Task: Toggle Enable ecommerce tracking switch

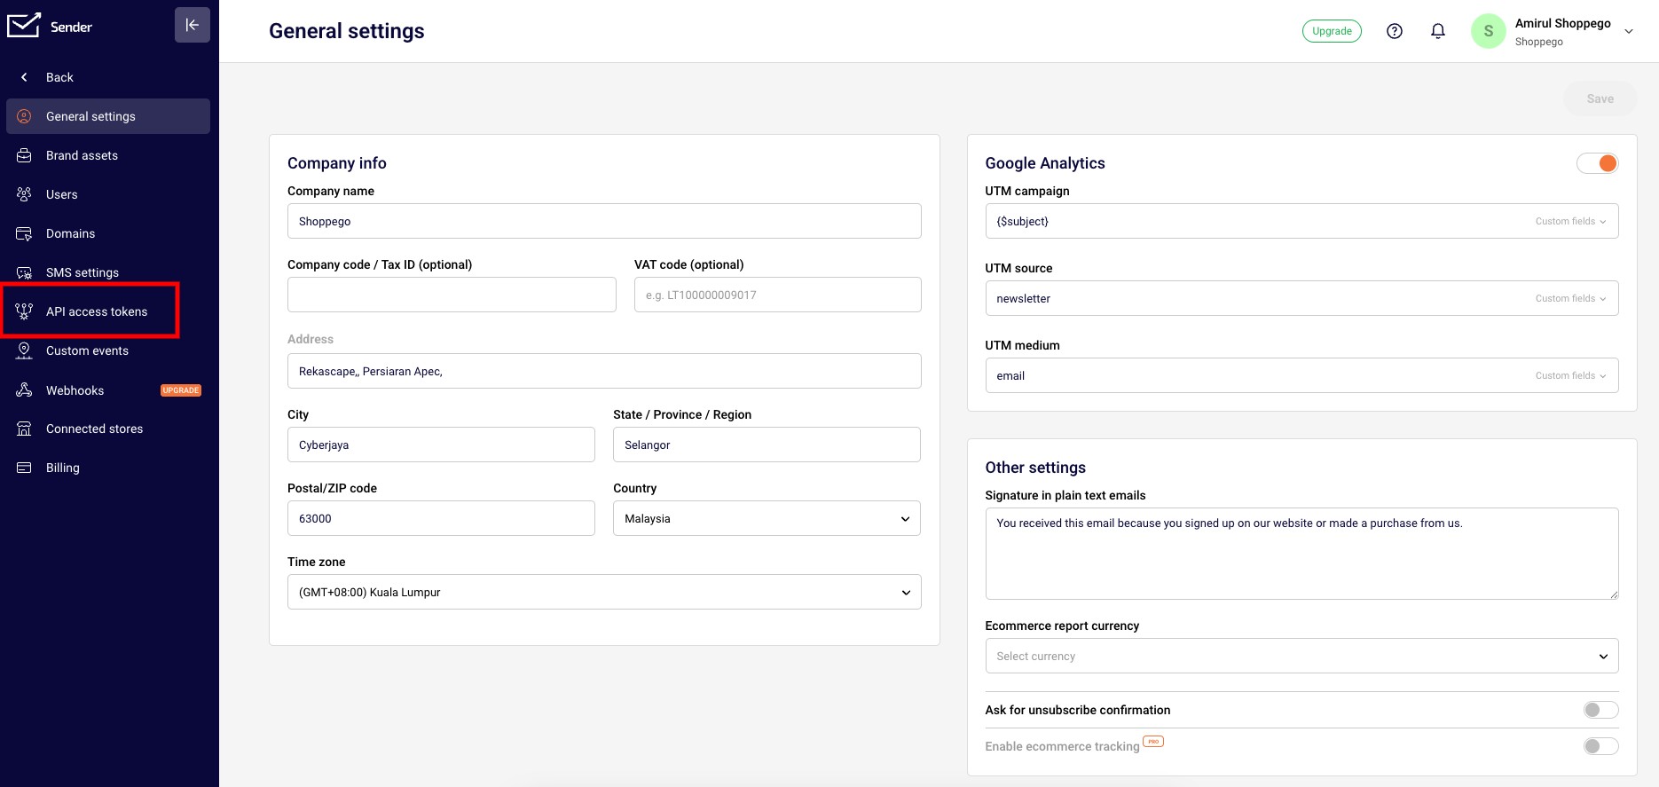Action: pos(1600,746)
